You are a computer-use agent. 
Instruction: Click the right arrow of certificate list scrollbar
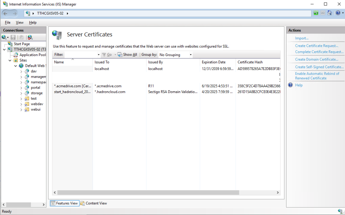(278, 192)
